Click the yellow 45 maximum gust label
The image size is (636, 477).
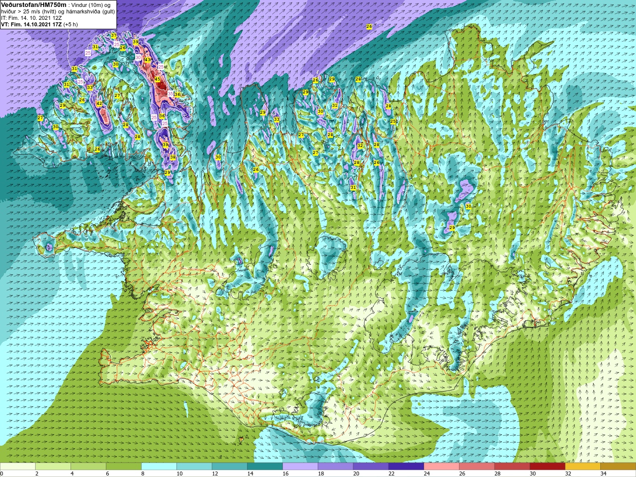click(x=158, y=79)
